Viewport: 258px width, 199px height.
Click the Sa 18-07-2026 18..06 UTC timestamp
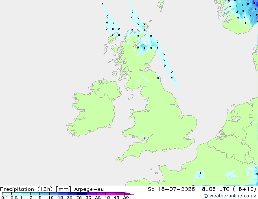(x=202, y=189)
